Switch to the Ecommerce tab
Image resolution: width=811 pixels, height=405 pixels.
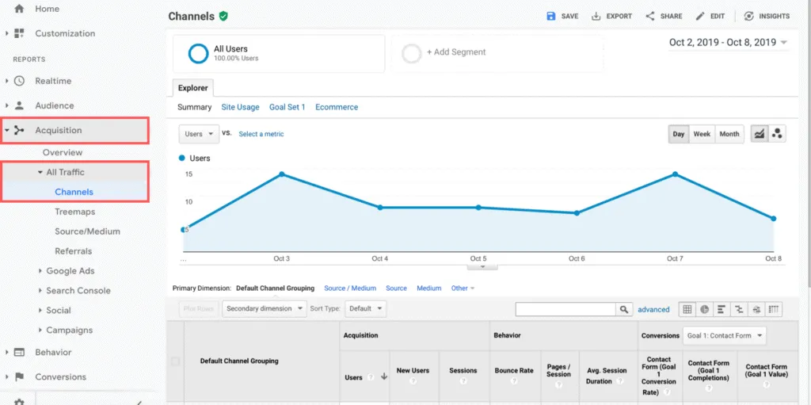[337, 107]
